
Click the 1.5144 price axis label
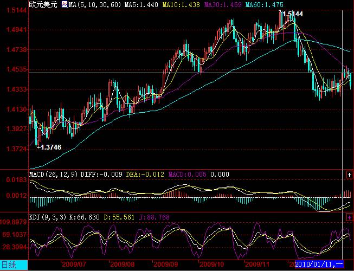coord(16,10)
